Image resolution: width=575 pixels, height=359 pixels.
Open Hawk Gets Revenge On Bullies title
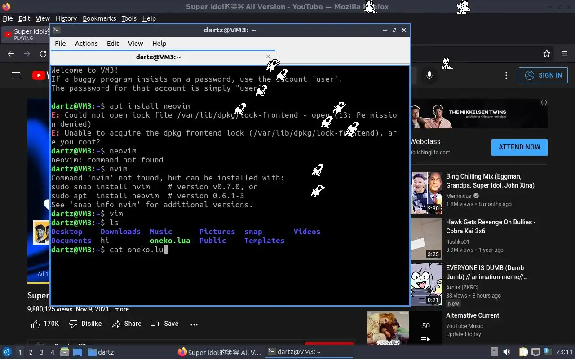[x=491, y=227]
